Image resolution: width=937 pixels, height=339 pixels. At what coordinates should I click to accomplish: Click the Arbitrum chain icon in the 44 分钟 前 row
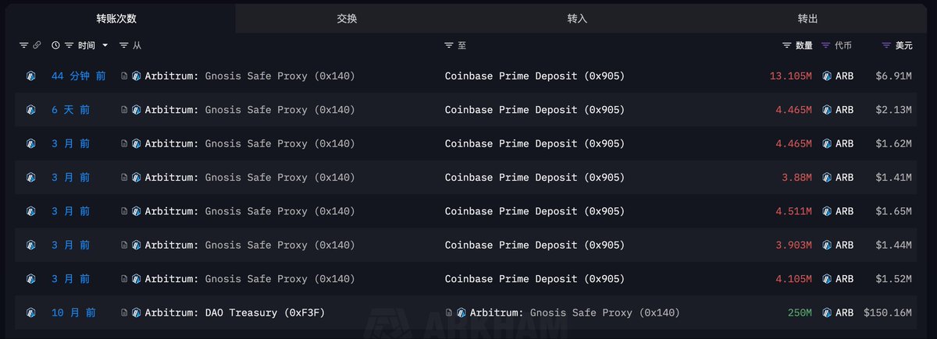coord(30,76)
